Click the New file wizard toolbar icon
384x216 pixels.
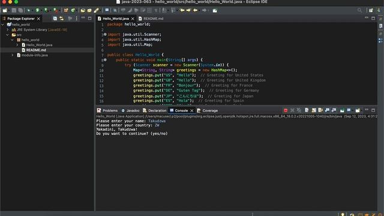click(5, 10)
